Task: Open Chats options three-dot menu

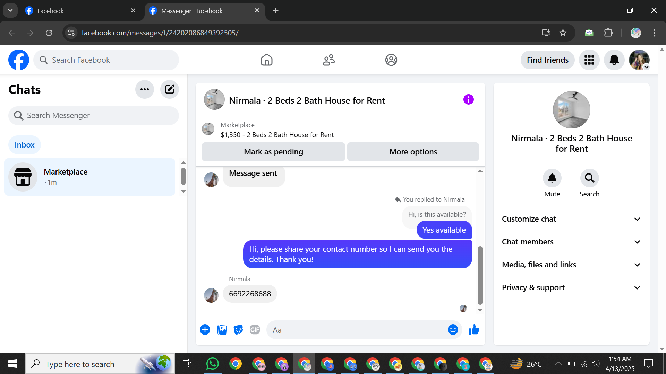Action: tap(145, 89)
